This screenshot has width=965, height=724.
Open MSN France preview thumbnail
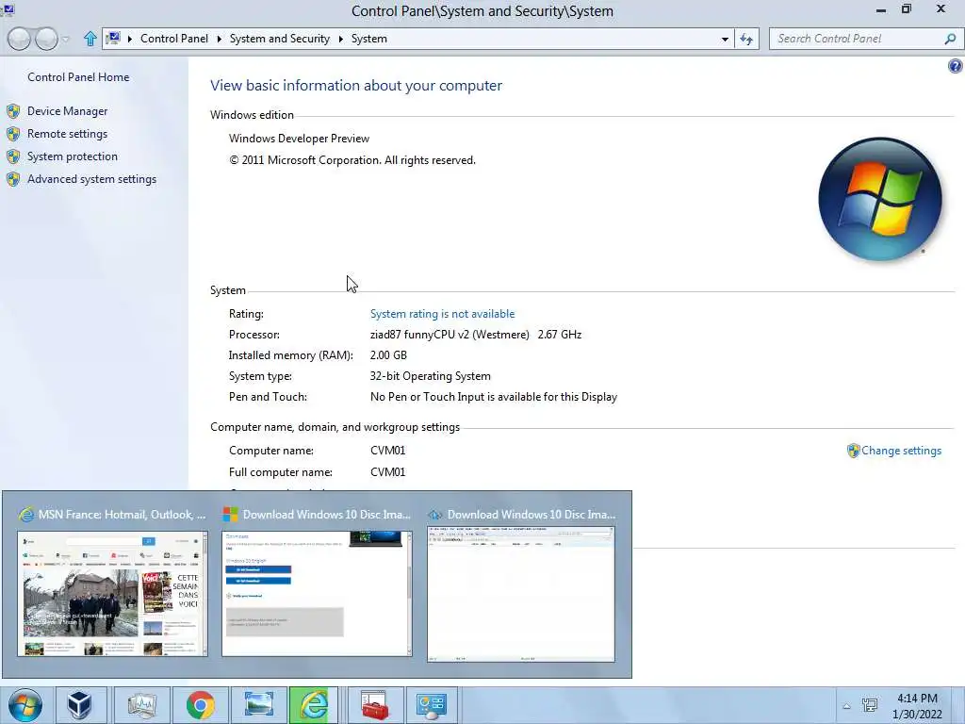pyautogui.click(x=113, y=594)
